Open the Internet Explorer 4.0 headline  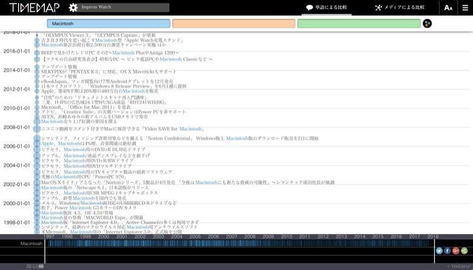120,222
